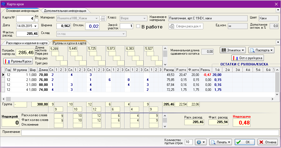This screenshot has height=148, width=281.
Task: Click the Этикетки barcode button
Action: (x=233, y=50)
